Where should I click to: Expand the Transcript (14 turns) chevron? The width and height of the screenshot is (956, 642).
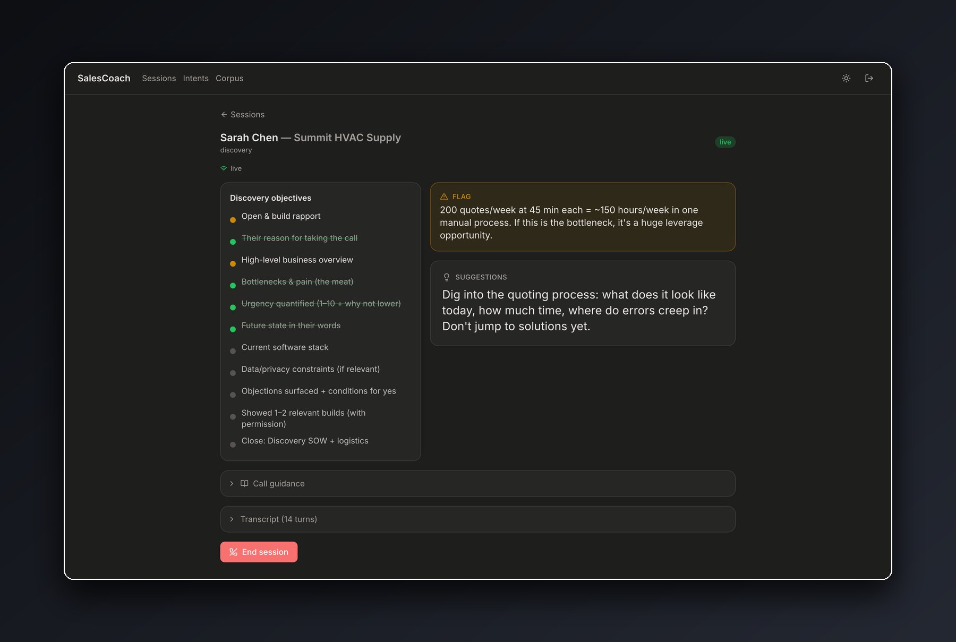[x=232, y=519]
